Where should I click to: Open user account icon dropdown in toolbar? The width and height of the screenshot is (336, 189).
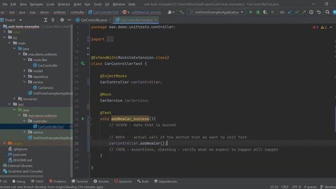coord(171,12)
